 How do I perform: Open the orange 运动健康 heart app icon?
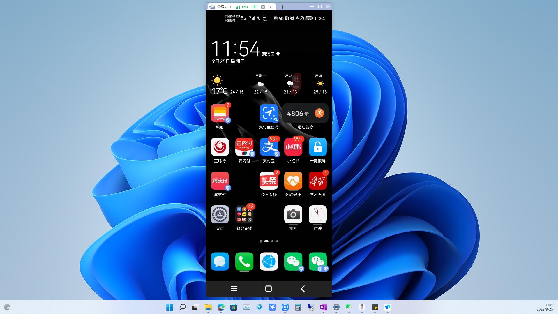(293, 181)
